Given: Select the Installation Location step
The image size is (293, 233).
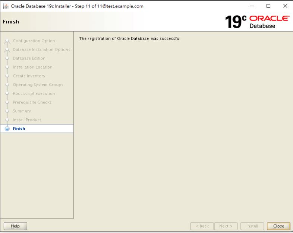Looking at the screenshot, I should click(x=32, y=67).
